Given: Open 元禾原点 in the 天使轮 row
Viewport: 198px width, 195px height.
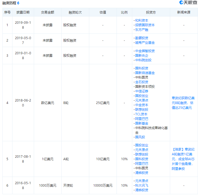Looking at the screenshot, I should (141, 181).
